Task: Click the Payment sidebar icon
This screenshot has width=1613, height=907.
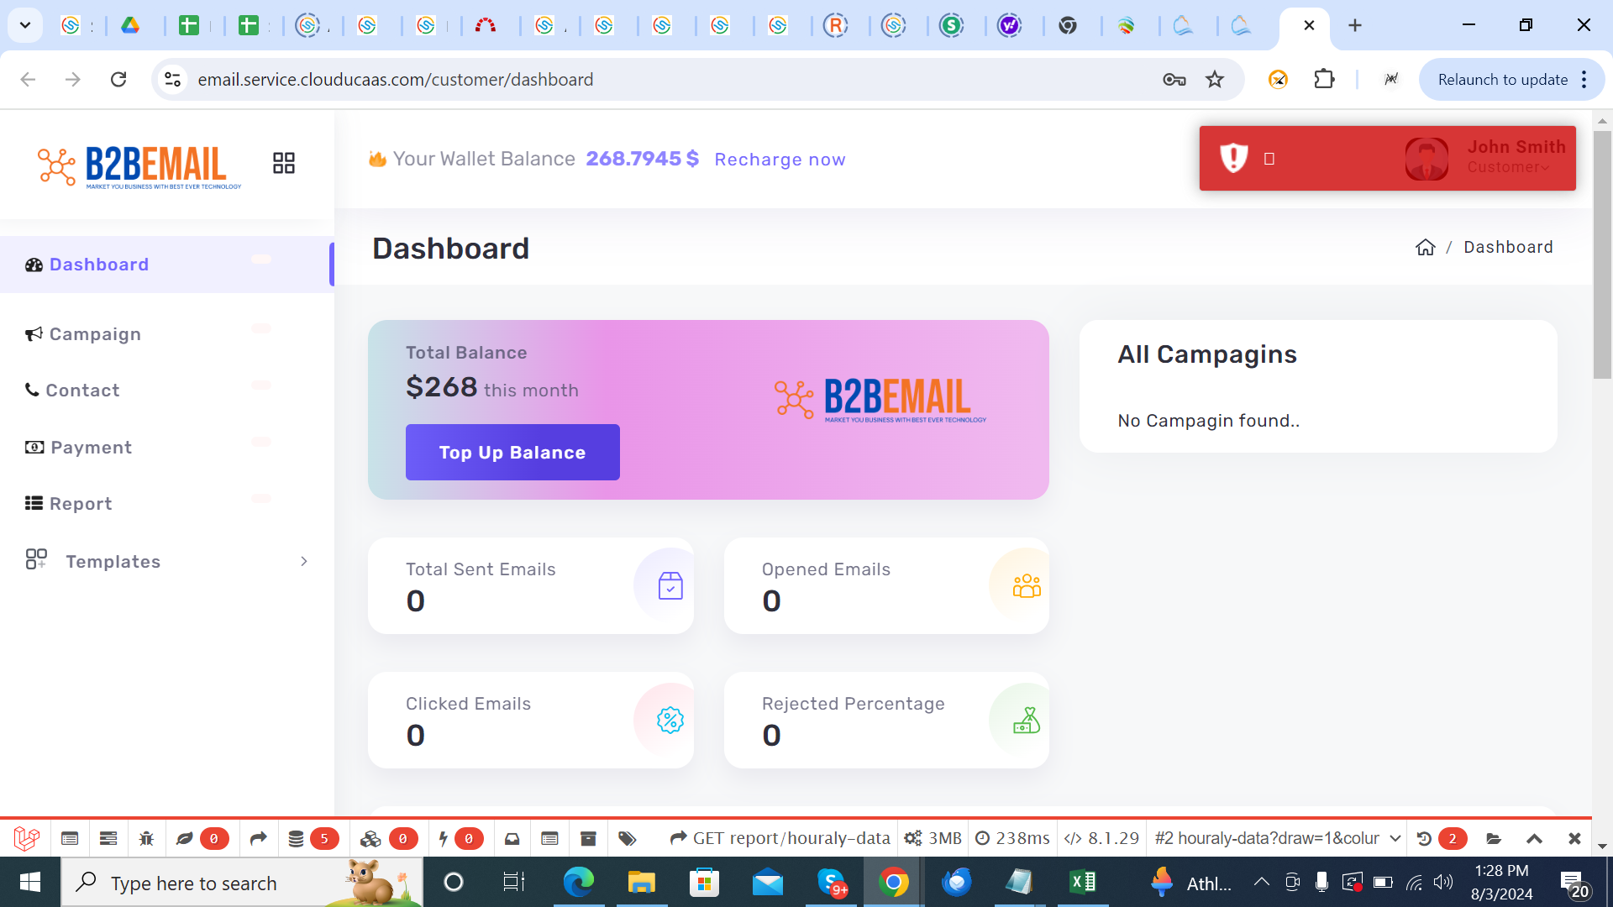Action: click(x=34, y=448)
